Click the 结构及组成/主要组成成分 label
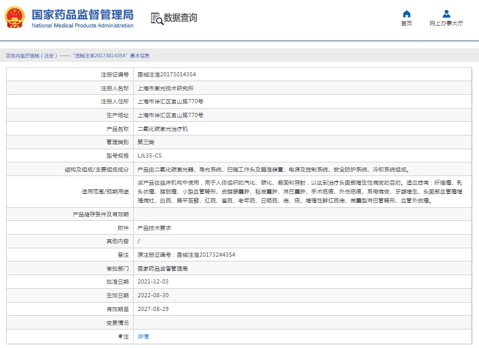 [97, 170]
